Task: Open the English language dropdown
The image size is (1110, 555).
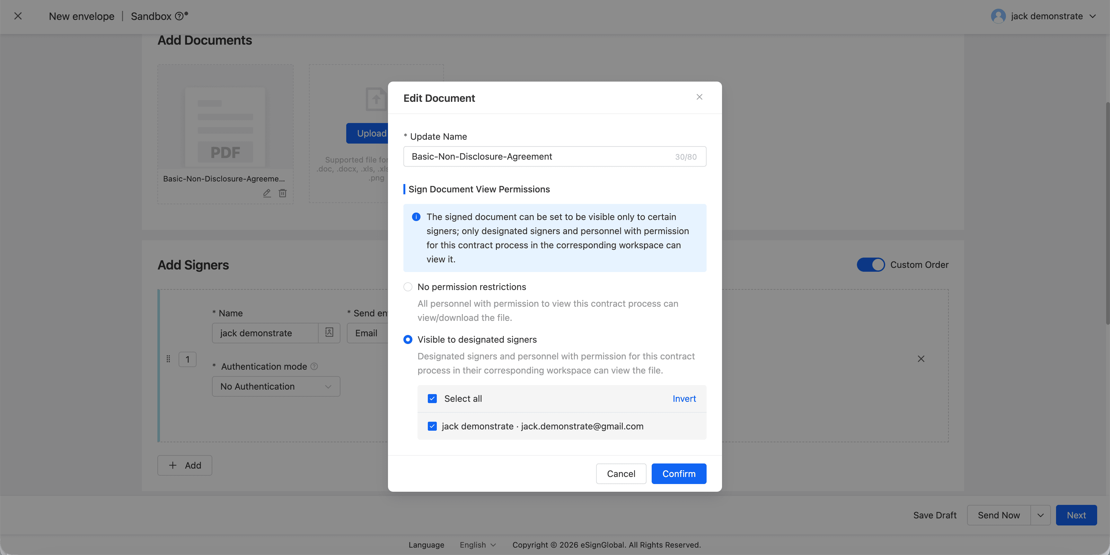Action: point(478,545)
